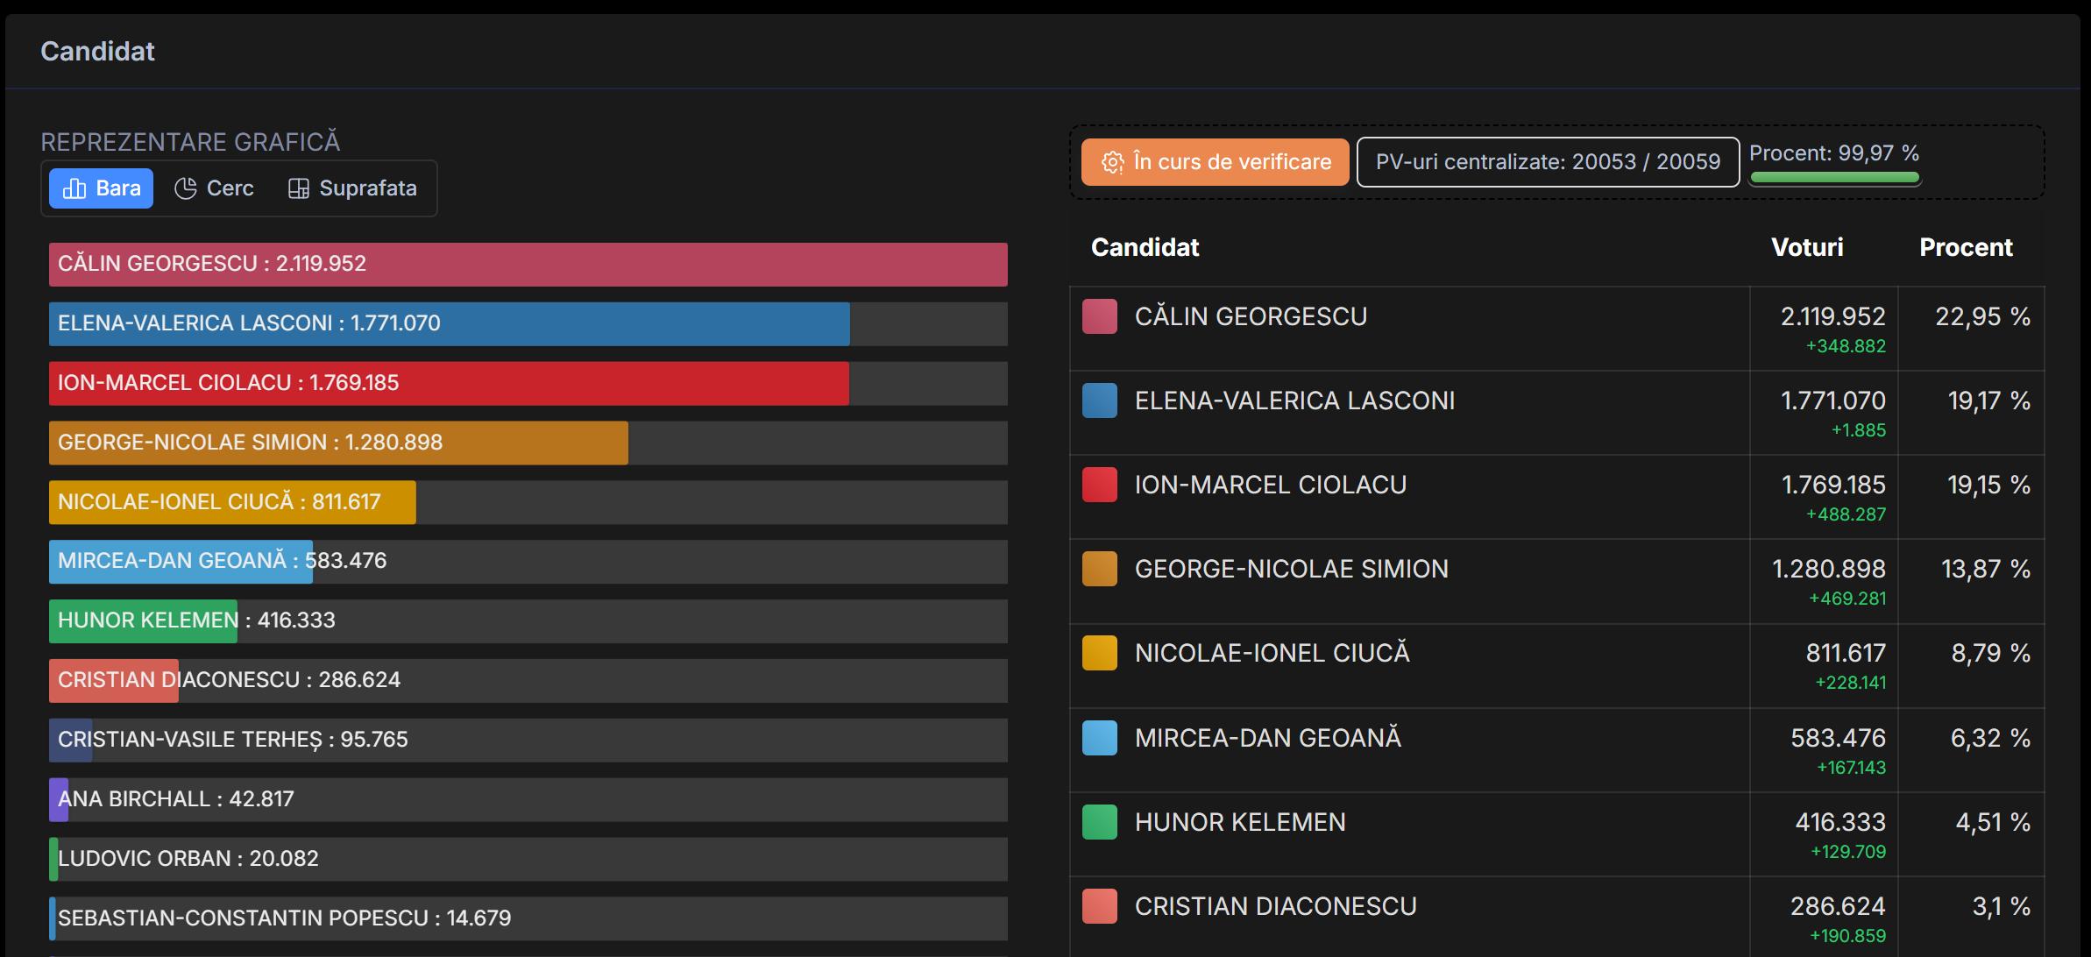Click Călin Georgescu's pink color swatch
This screenshot has width=2091, height=957.
(1100, 316)
